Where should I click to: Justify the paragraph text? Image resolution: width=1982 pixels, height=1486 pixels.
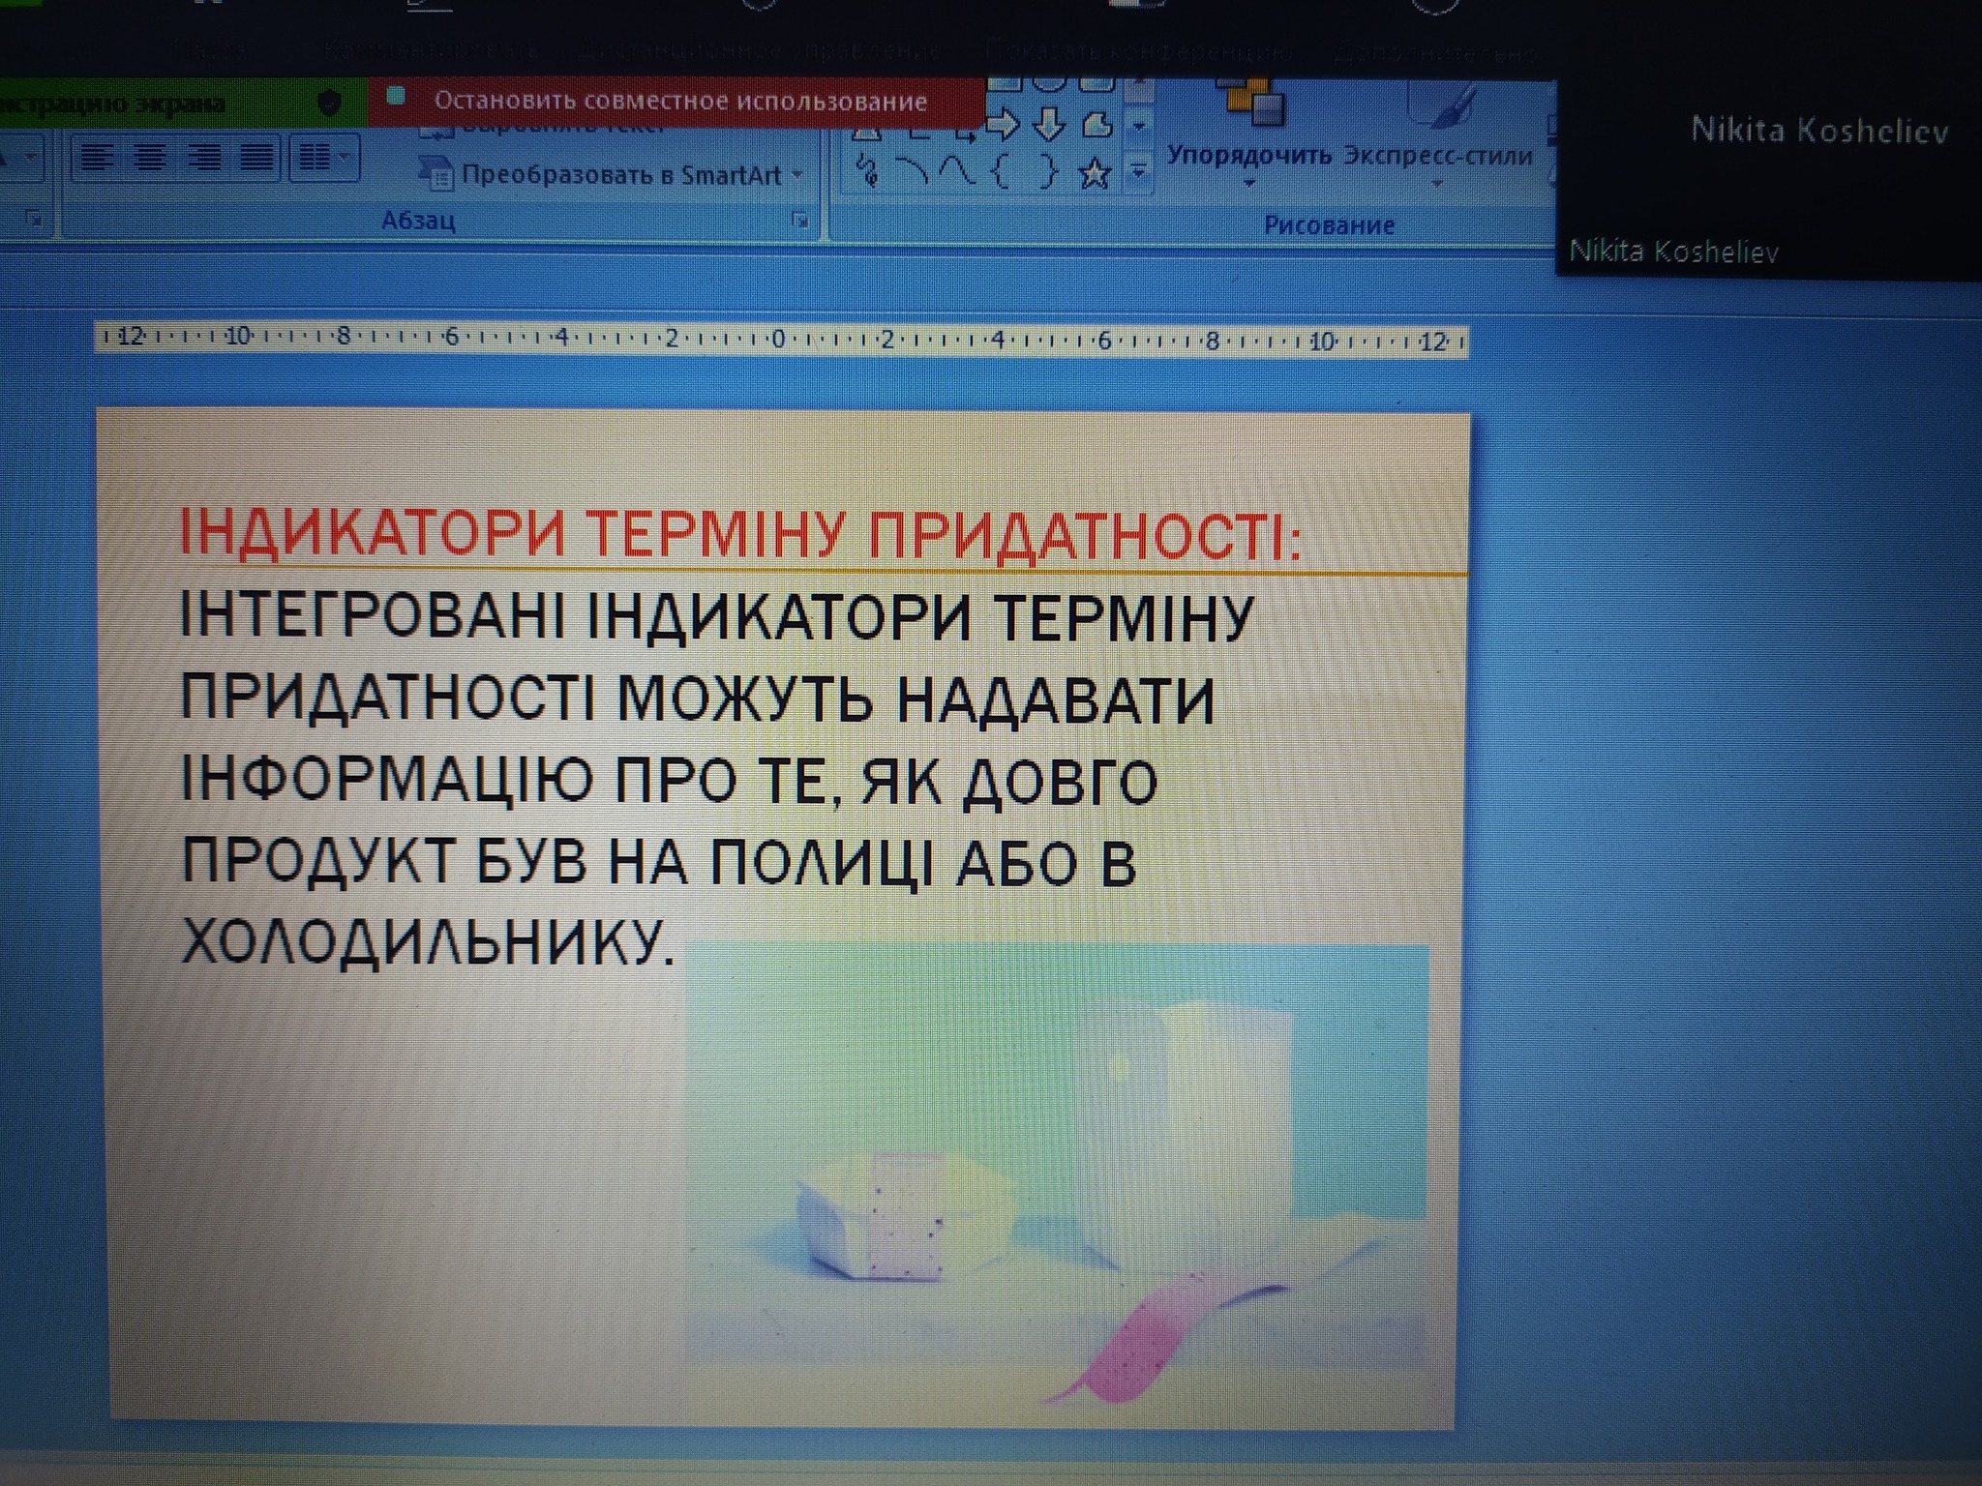(255, 158)
